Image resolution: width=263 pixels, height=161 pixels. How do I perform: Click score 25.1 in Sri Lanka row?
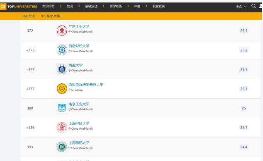tap(244, 89)
